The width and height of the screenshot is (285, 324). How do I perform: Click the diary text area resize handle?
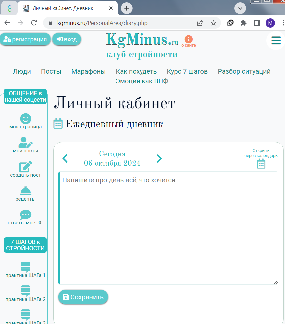(x=276, y=282)
